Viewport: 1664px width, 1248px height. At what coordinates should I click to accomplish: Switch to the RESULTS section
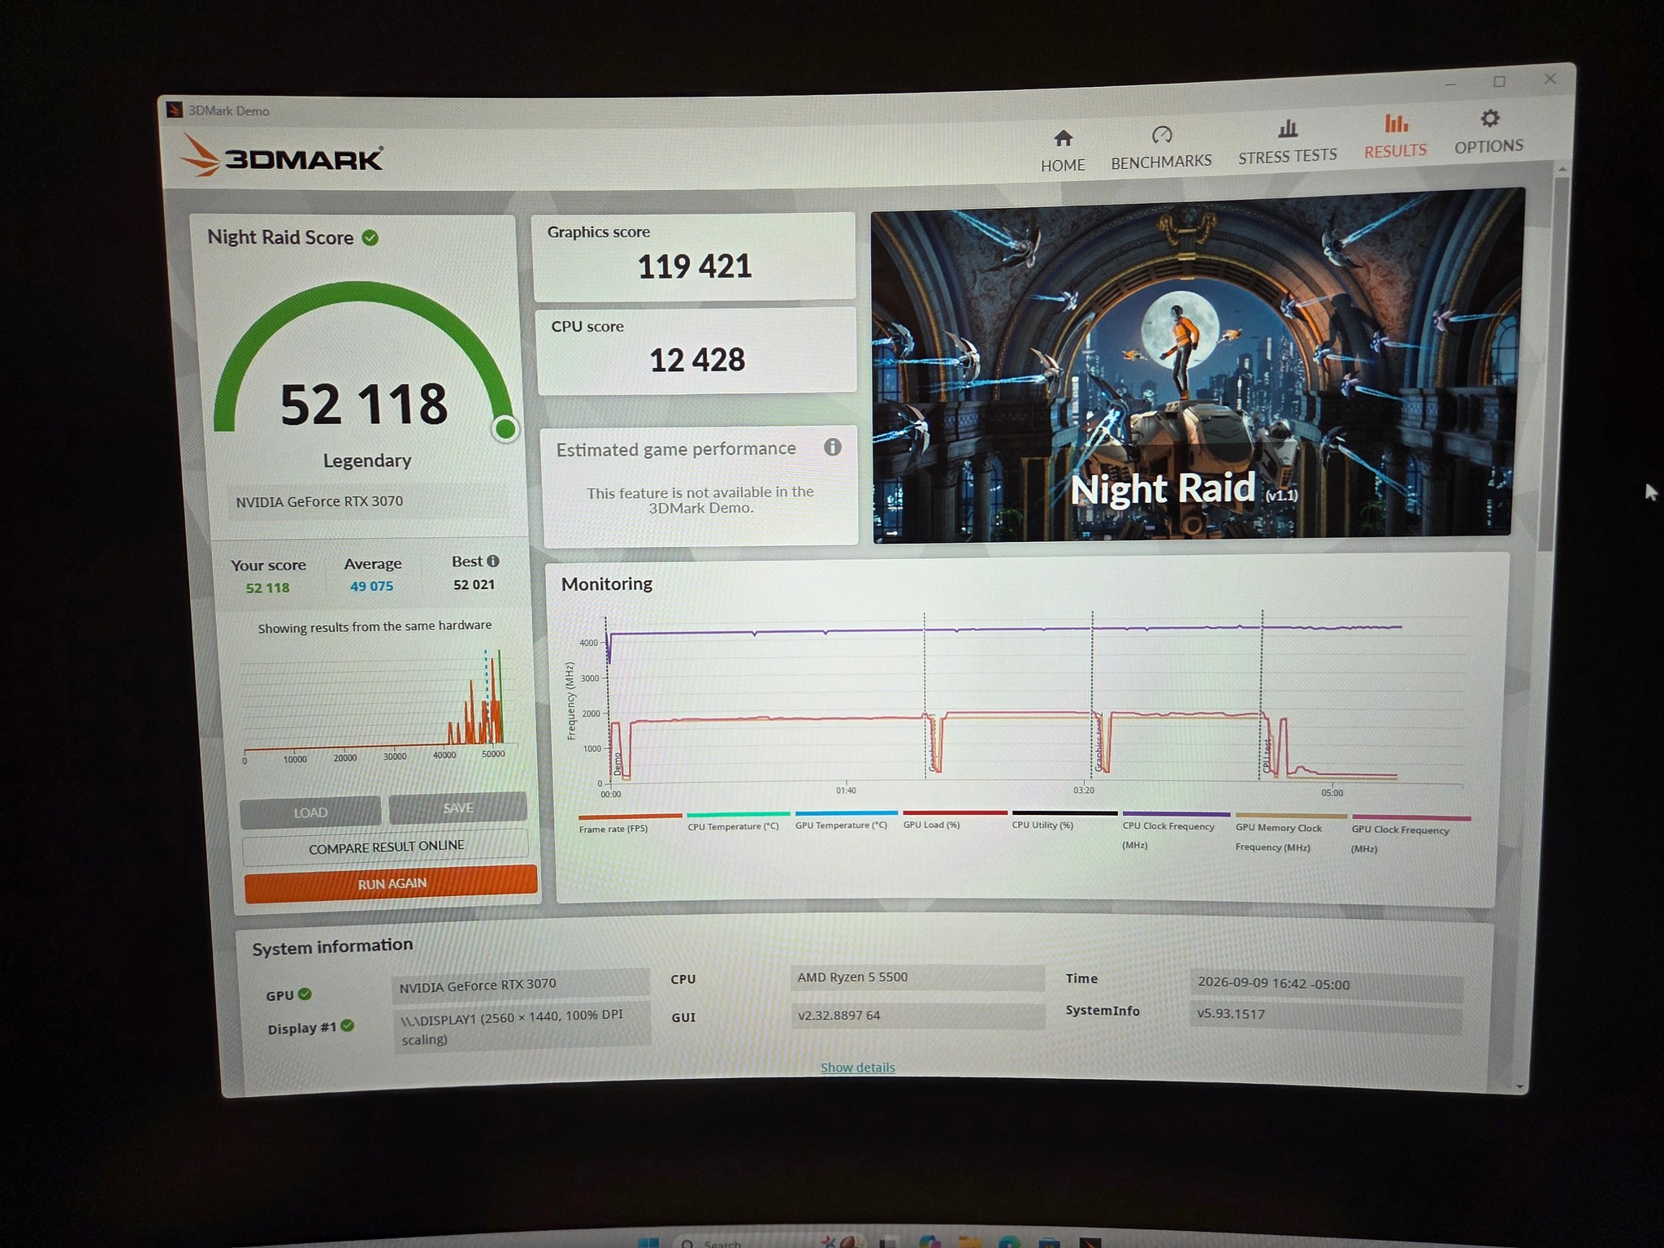(x=1395, y=136)
